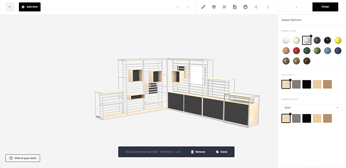346x168 pixels.
Task: Open View in your room
Action: pos(23,158)
